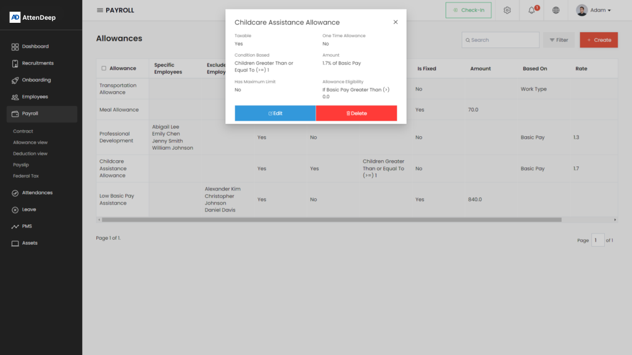Open the notifications bell icon

click(x=531, y=10)
